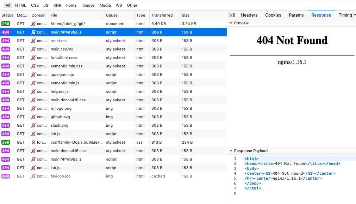Click the 404 status badge on reset.css
The height and width of the screenshot is (204, 356).
(x=7, y=41)
